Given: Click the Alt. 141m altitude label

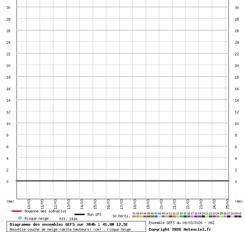Looking at the screenshot, I should point(68,219).
